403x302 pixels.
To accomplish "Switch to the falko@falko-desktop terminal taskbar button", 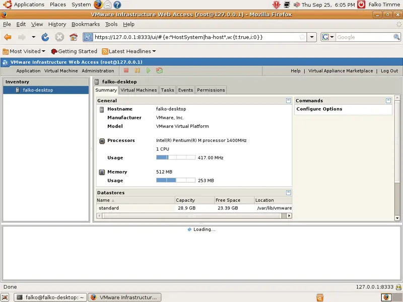I will pyautogui.click(x=50, y=297).
